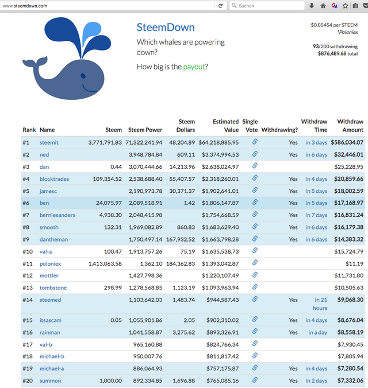Open the steemit account name link
This screenshot has width=368, height=388.
(49, 142)
